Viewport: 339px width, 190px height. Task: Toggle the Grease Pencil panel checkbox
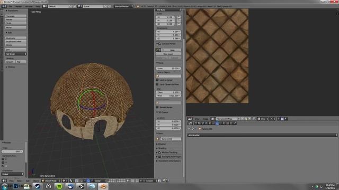click(x=160, y=44)
